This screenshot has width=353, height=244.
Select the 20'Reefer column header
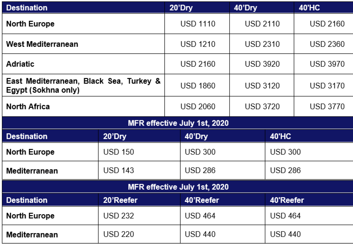(120, 200)
